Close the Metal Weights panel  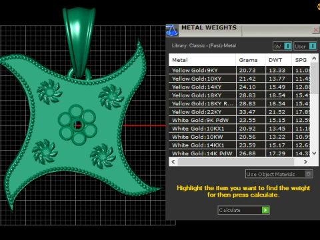click(315, 30)
